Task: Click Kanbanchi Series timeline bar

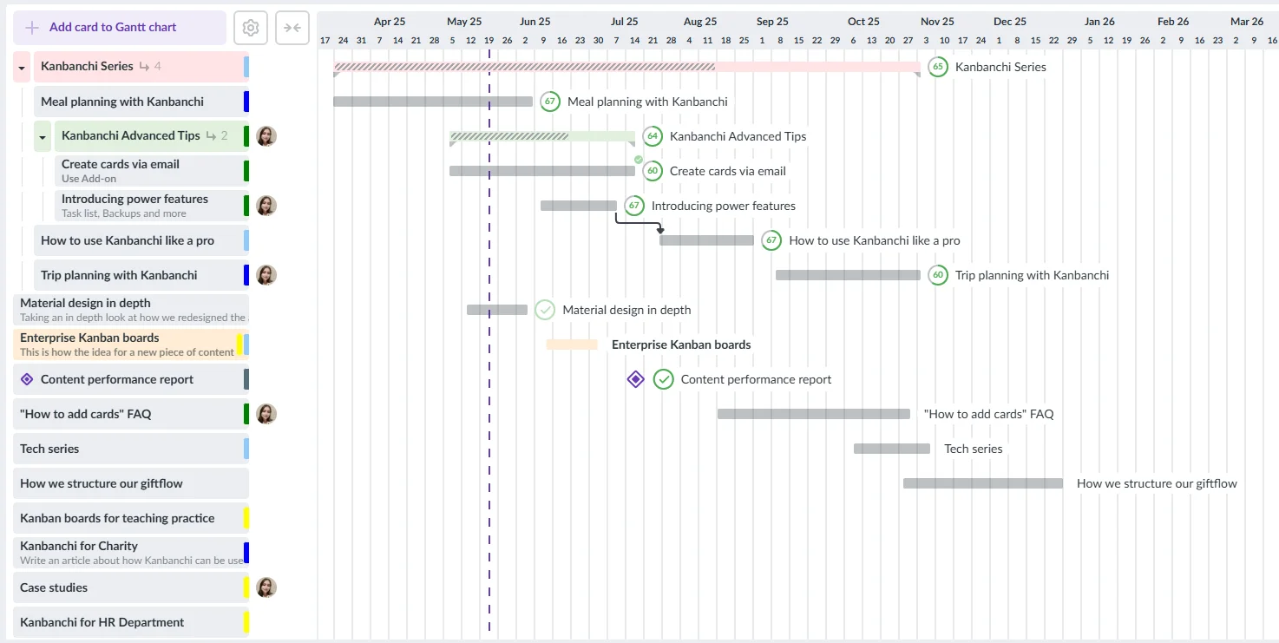Action: (626, 67)
